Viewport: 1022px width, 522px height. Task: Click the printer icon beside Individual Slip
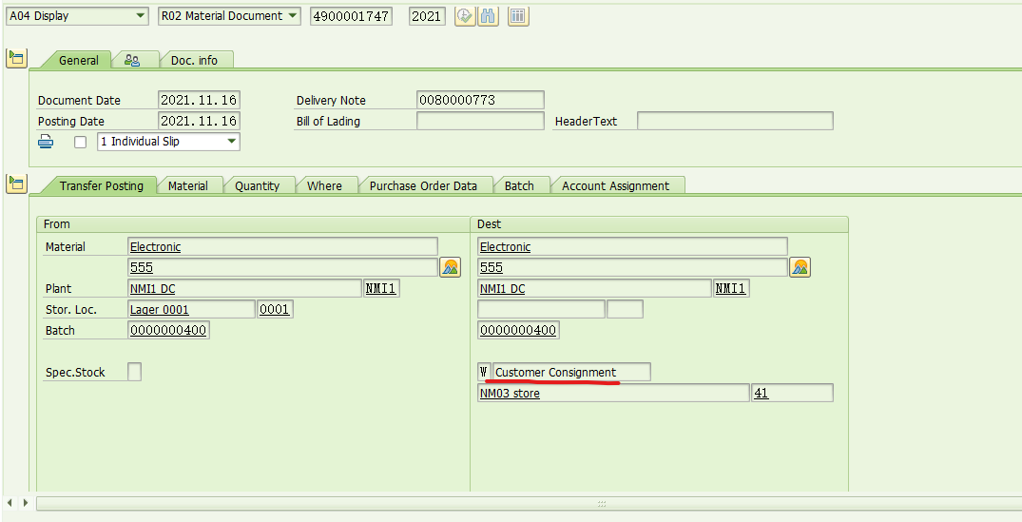(46, 142)
